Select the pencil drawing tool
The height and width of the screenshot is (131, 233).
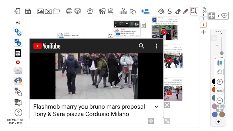tap(186, 11)
